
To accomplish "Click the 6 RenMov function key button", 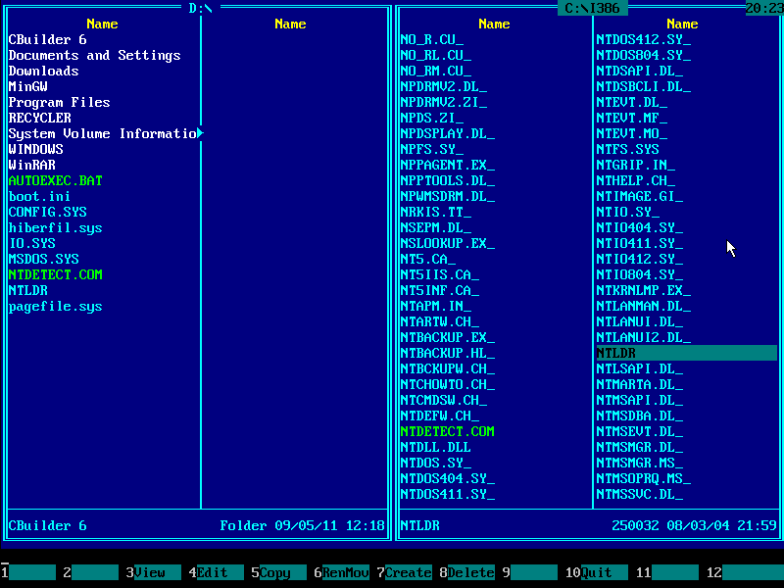I will coord(341,572).
